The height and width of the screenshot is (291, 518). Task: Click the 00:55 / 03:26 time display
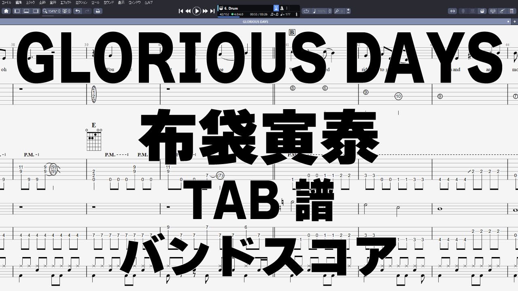pos(259,15)
